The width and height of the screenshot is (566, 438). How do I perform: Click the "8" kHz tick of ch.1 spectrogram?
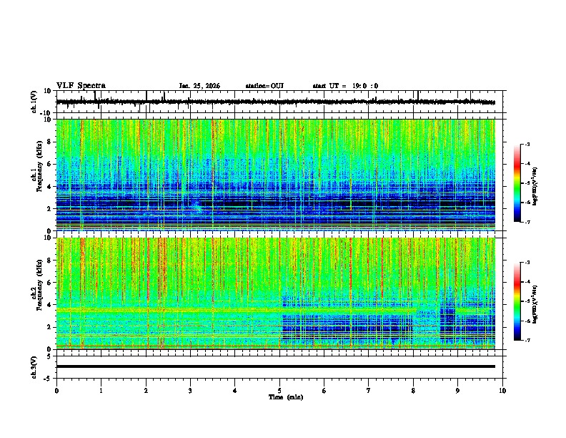(50, 142)
